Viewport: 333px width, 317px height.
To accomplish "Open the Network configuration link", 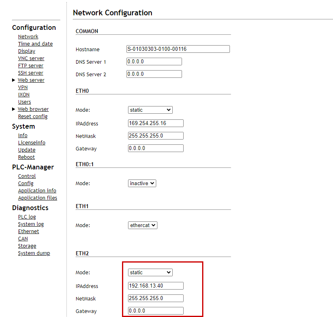I will [x=28, y=37].
